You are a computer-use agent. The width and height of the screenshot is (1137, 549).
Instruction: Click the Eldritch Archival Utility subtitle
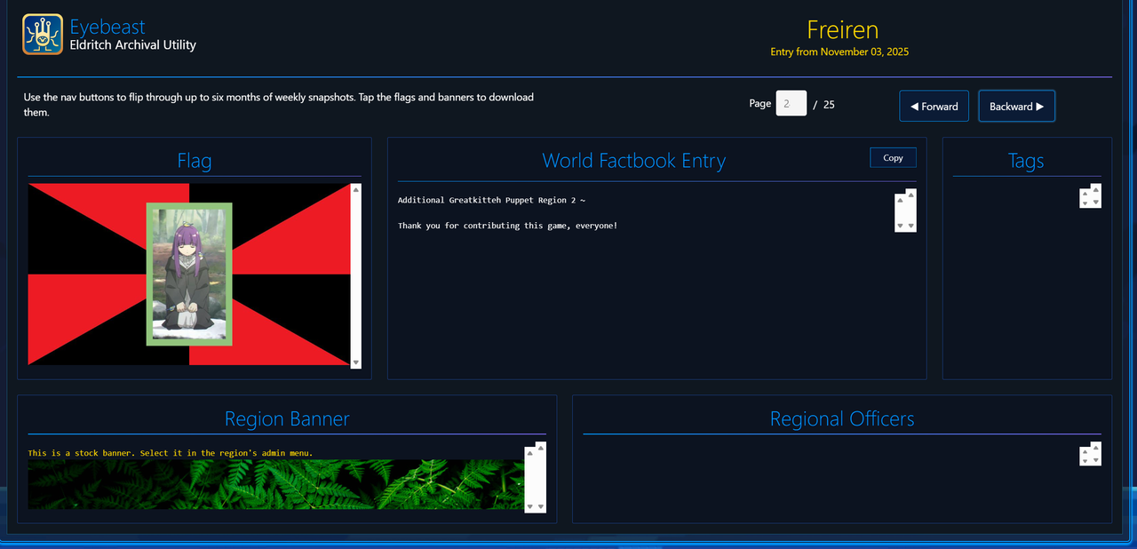(133, 45)
